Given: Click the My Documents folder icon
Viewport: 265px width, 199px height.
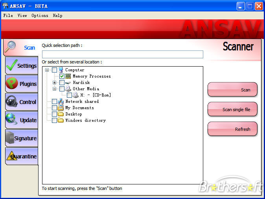Looking at the screenshot, I should point(61,108).
